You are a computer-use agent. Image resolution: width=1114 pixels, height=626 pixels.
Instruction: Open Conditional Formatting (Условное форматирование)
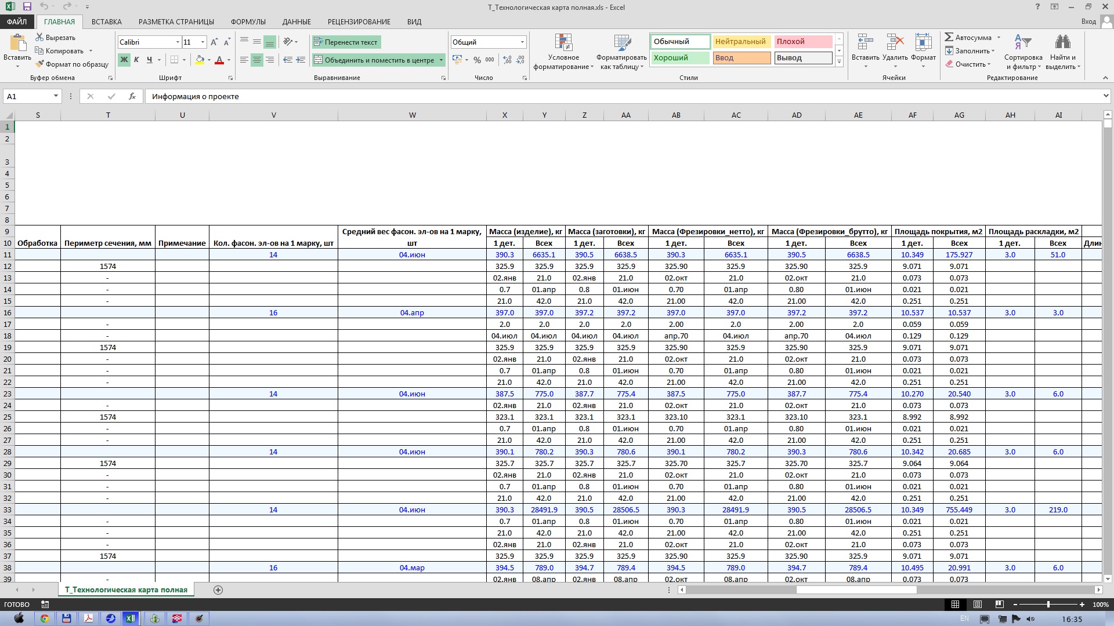[563, 52]
